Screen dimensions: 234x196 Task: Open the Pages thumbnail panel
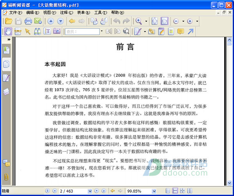tap(6, 64)
